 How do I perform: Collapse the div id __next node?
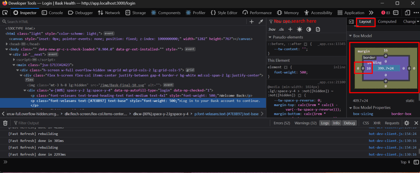(x=10, y=54)
